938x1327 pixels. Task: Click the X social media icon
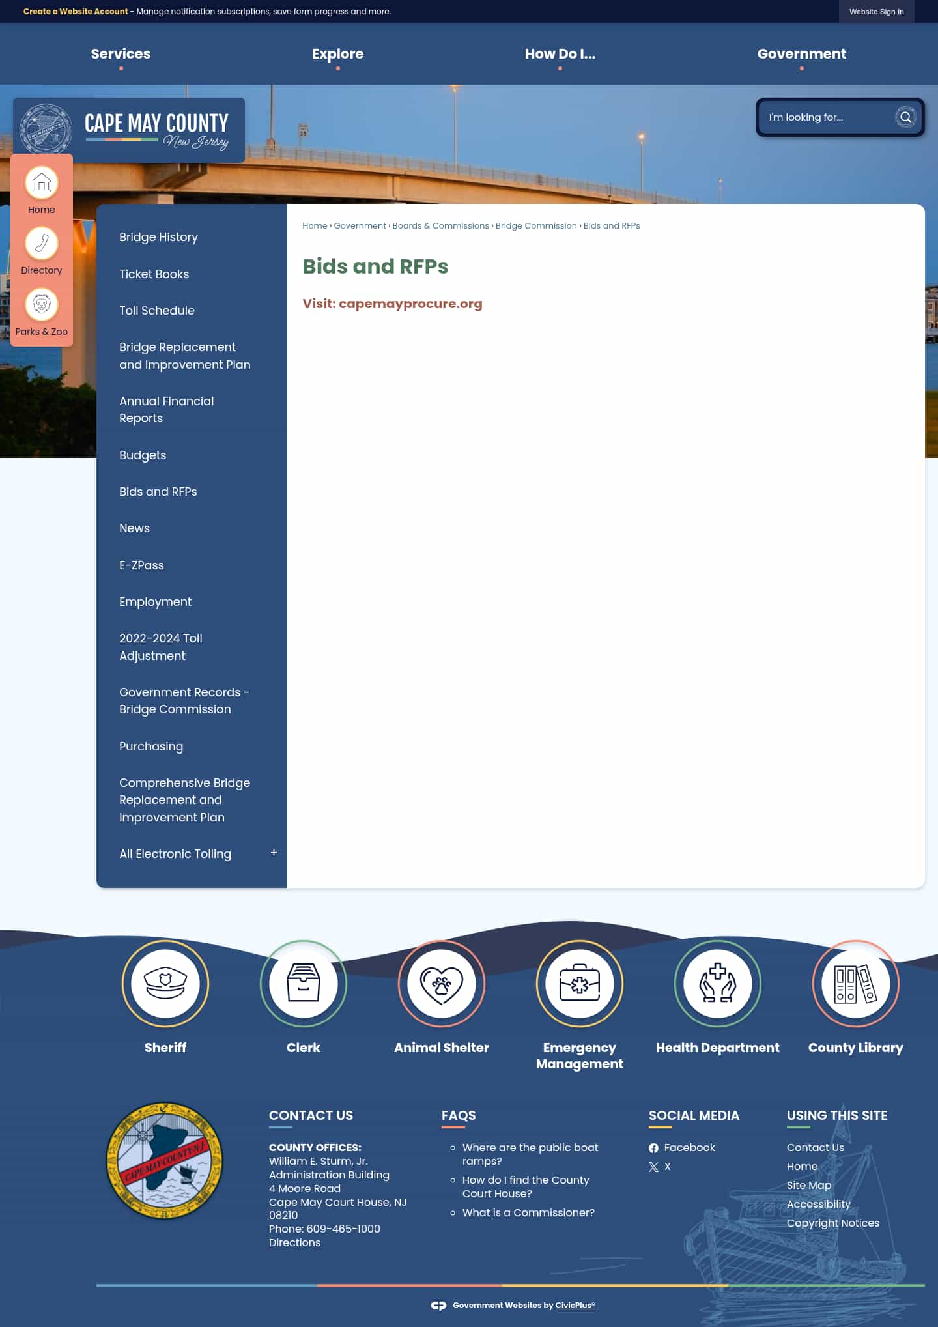point(653,1167)
